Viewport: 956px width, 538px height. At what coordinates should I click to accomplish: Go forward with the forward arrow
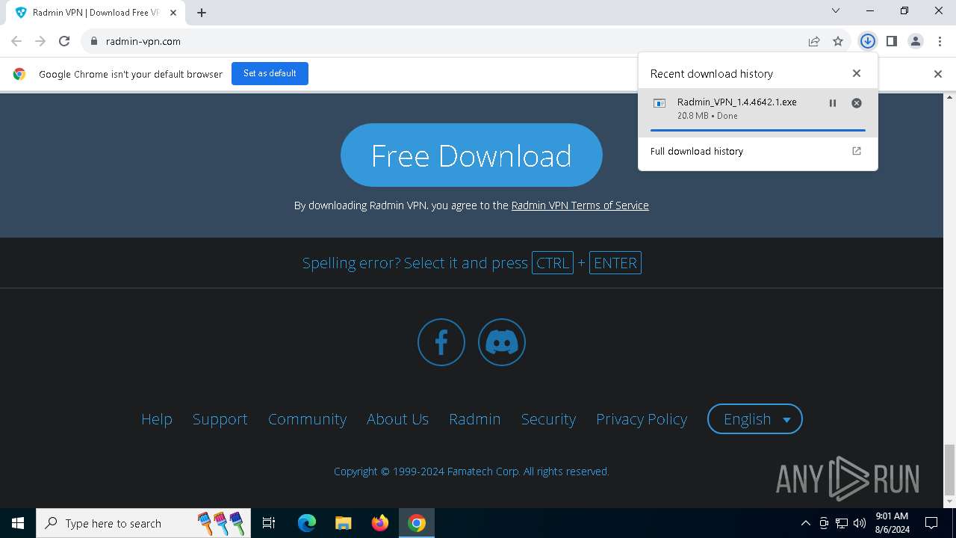pos(40,41)
